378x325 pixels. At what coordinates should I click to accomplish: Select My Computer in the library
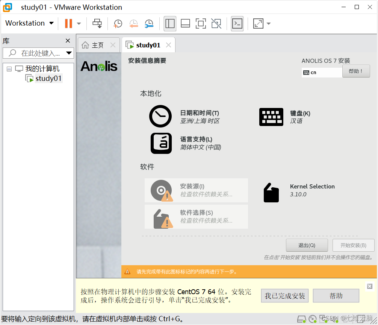pos(42,69)
